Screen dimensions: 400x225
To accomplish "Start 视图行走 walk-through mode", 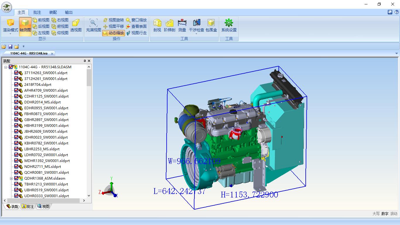I will pos(136,33).
